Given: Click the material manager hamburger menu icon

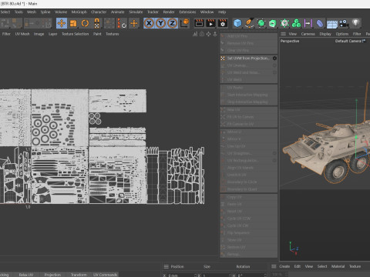Looking at the screenshot, I should point(274,266).
